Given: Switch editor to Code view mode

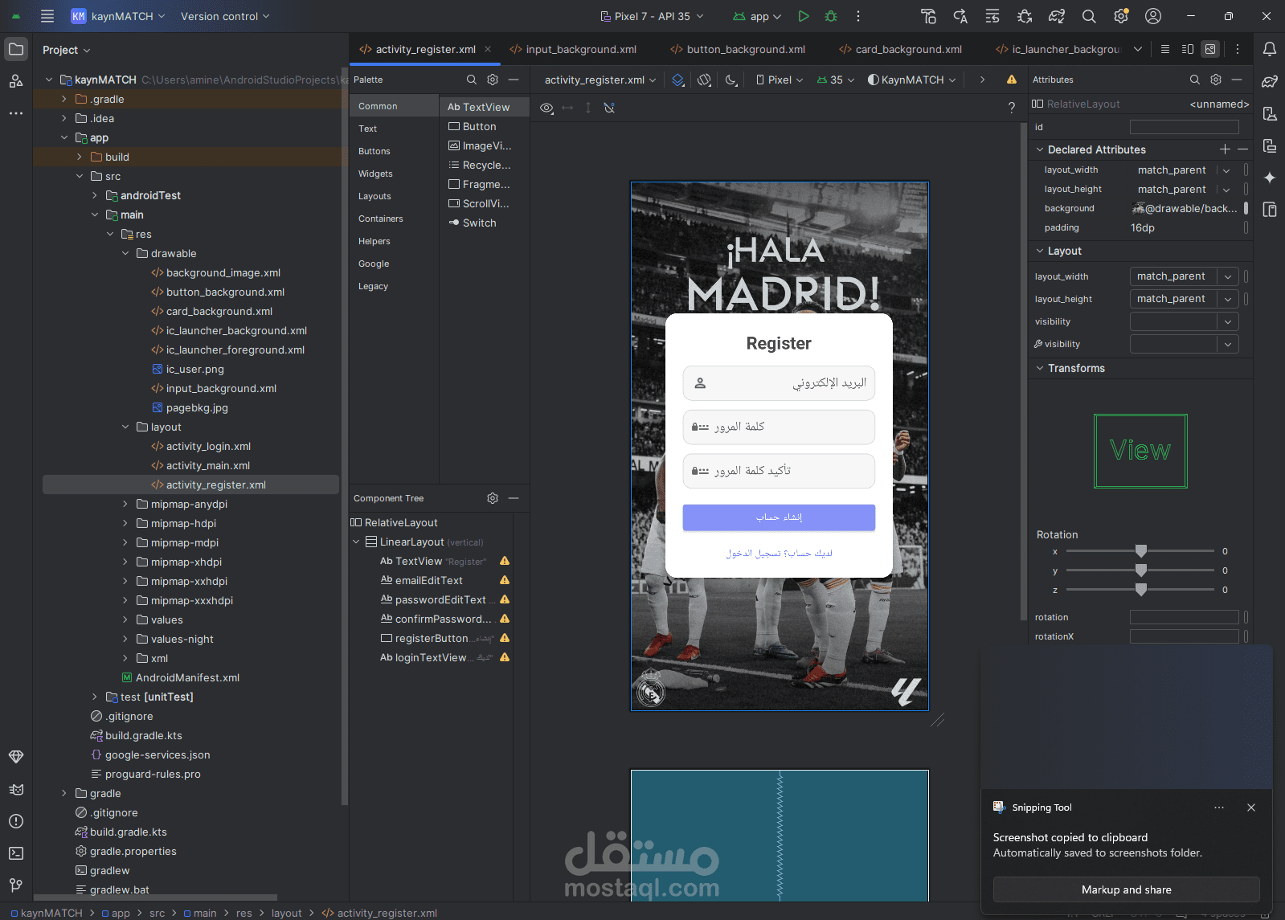Looking at the screenshot, I should (1165, 49).
